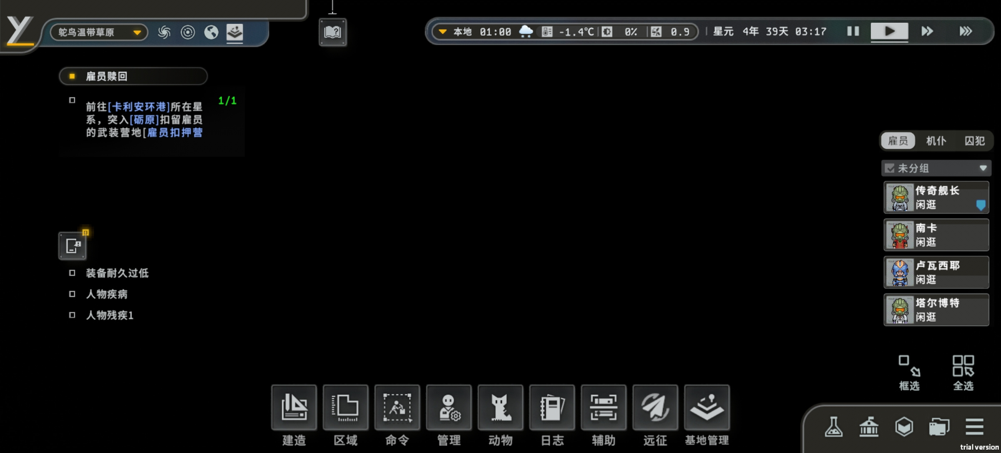Open the 区域 zone menu
The width and height of the screenshot is (1001, 453).
345,407
